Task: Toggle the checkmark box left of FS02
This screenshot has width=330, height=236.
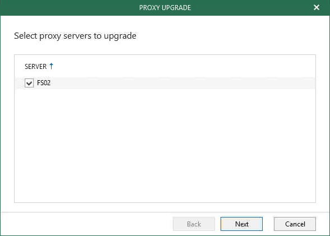Action: tap(29, 83)
